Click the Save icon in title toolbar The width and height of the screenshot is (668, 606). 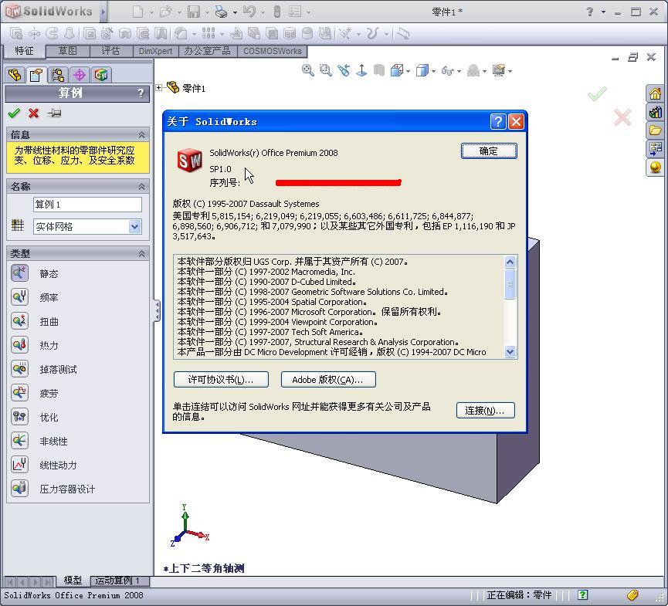194,12
